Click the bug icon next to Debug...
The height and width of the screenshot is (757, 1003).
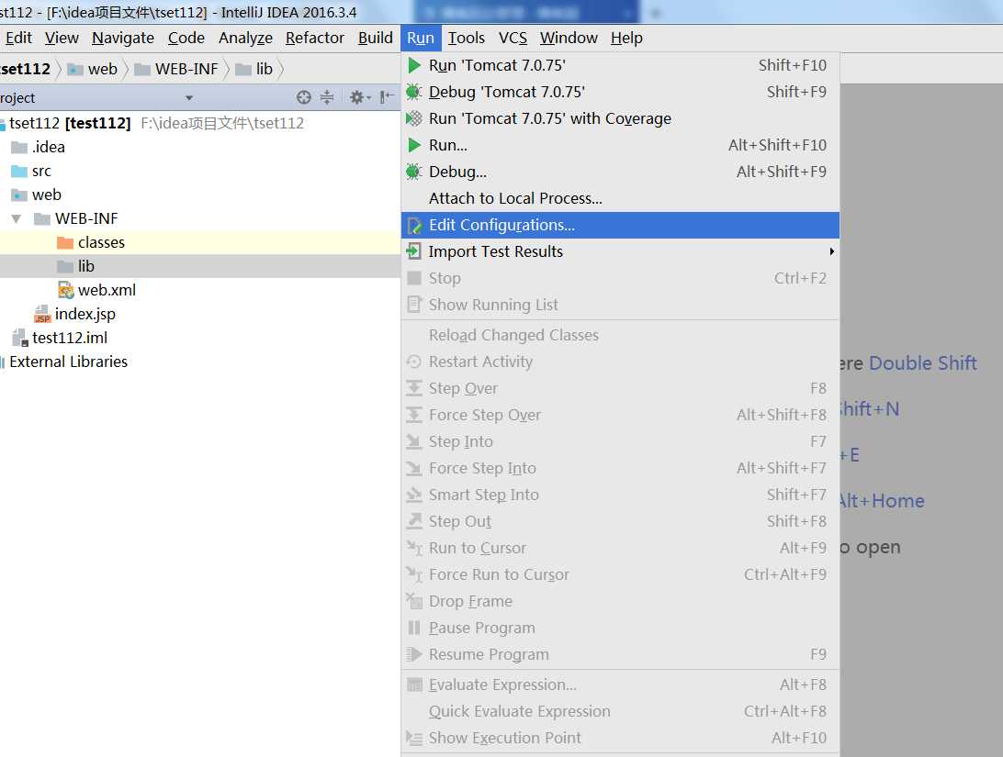click(414, 172)
